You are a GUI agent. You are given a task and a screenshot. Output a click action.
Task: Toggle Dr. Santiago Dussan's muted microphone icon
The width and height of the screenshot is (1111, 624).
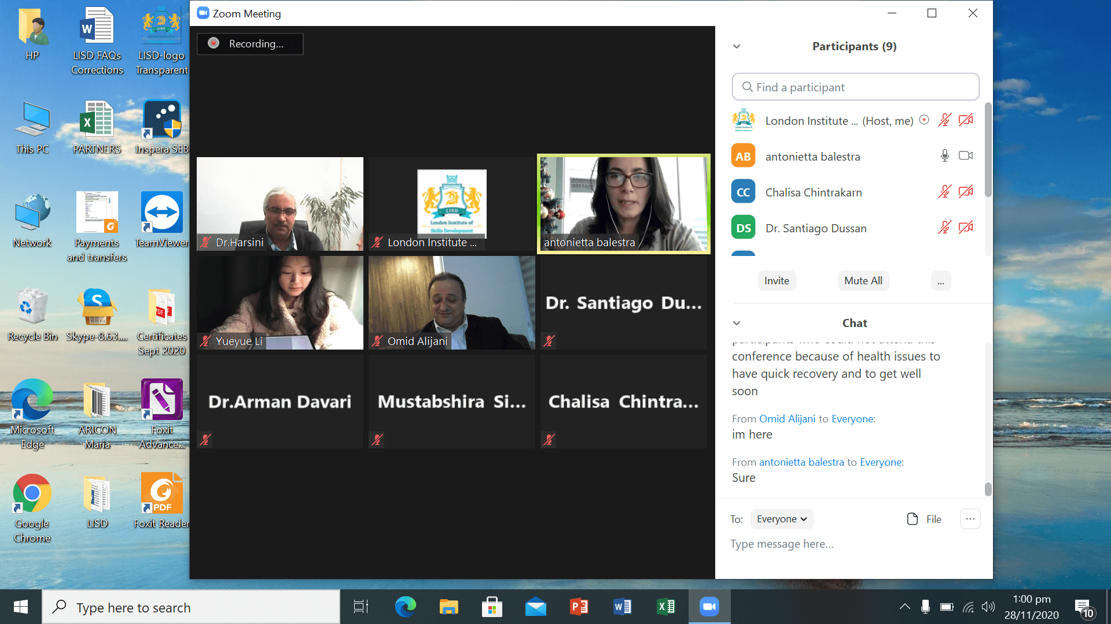click(944, 228)
